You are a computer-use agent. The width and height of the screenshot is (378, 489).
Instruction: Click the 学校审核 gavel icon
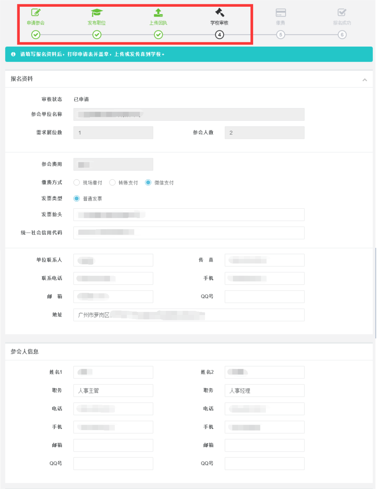coord(220,13)
